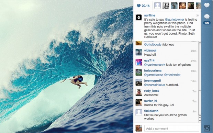This screenshot has height=133, width=213.
Task: Click the 199 comment count badge
Action: [x=206, y=23]
